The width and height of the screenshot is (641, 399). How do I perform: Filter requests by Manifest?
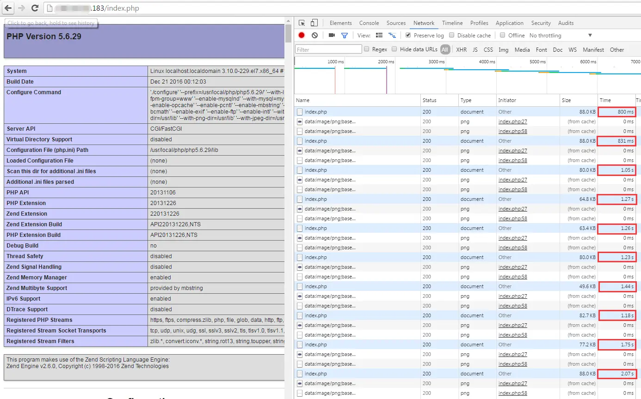coord(593,49)
